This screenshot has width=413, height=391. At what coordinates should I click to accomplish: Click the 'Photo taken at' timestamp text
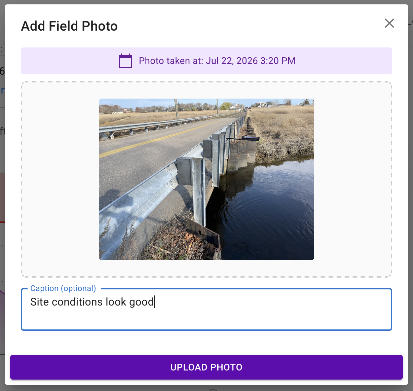coord(217,61)
